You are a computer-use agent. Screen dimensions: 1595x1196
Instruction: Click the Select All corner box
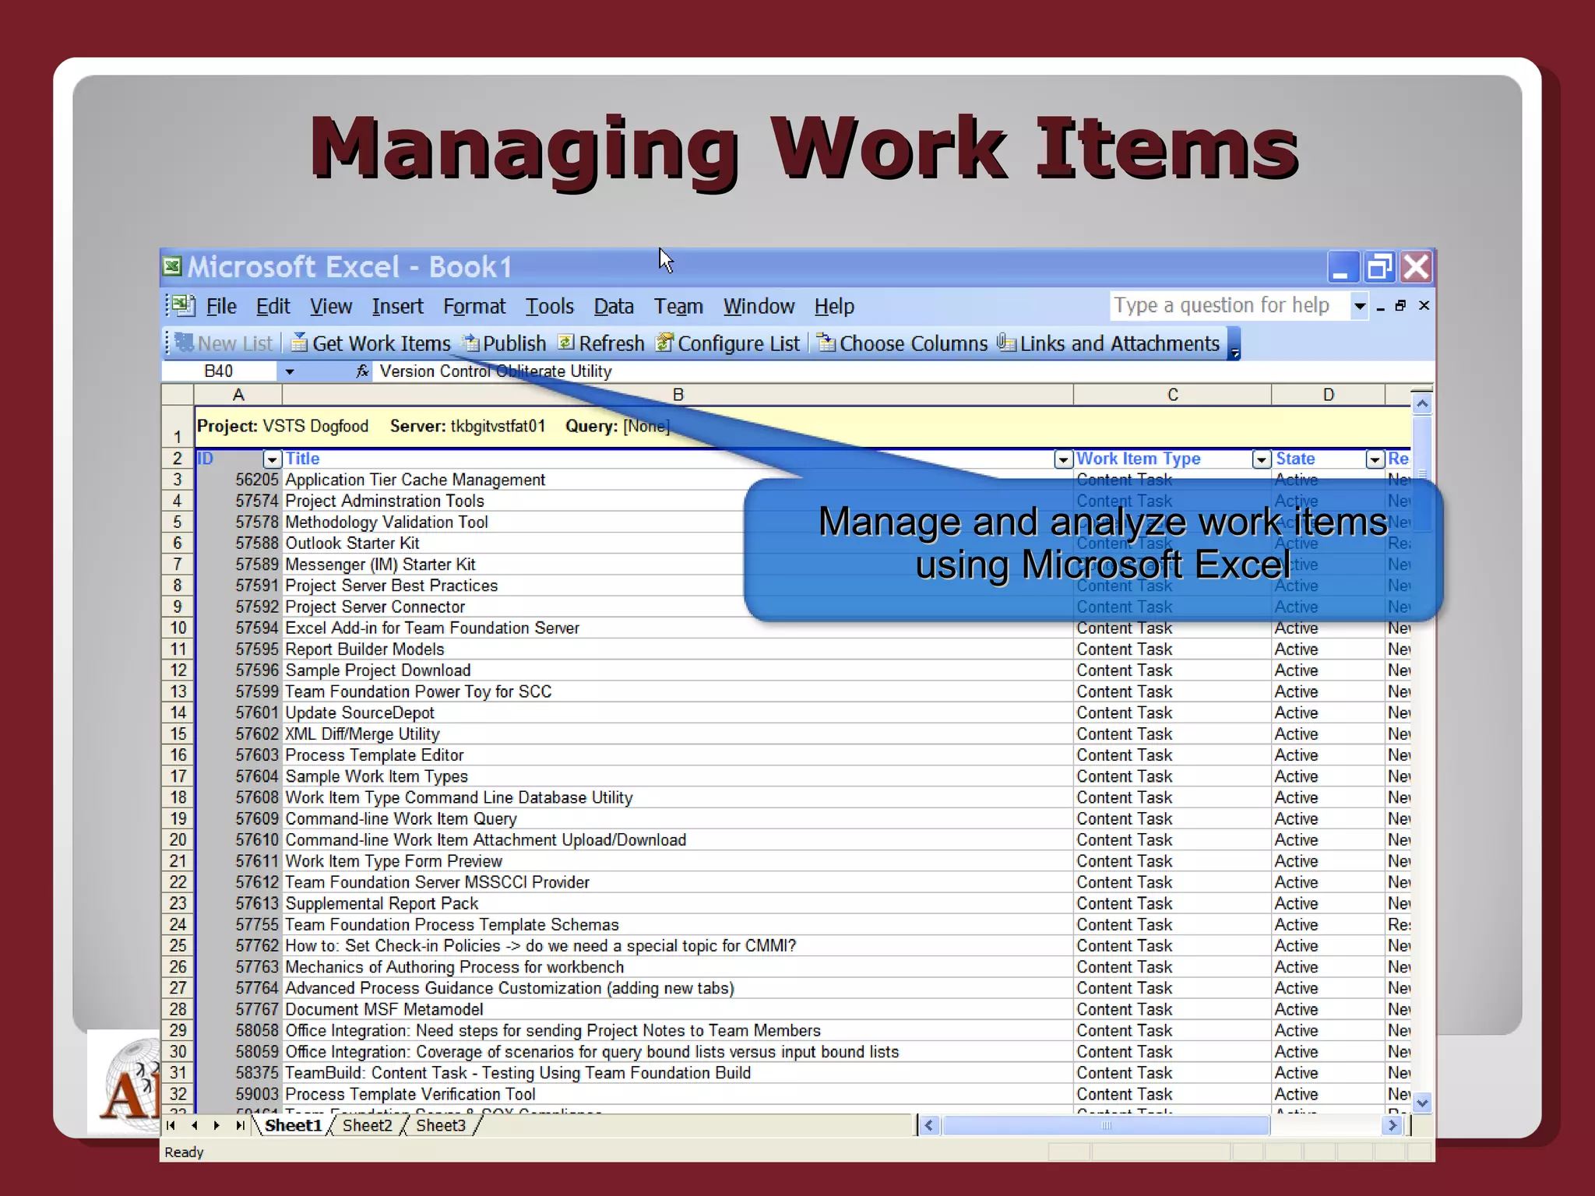point(178,395)
